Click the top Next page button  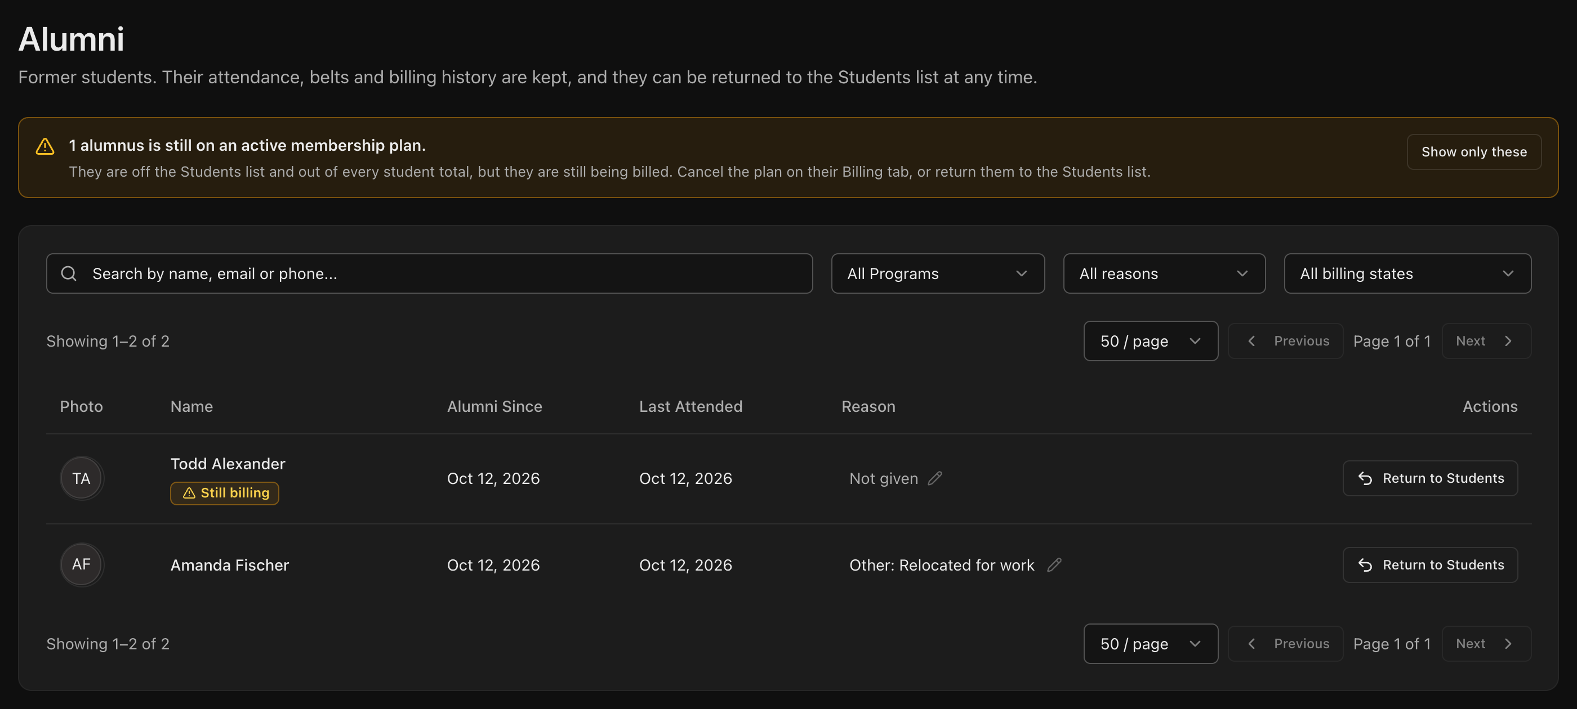click(x=1486, y=341)
